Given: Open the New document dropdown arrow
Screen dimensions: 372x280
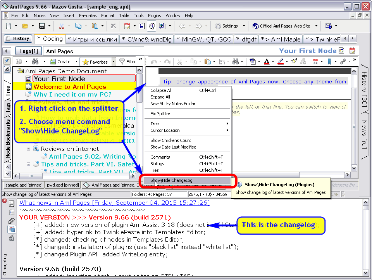Looking at the screenshot, I should point(16,26).
